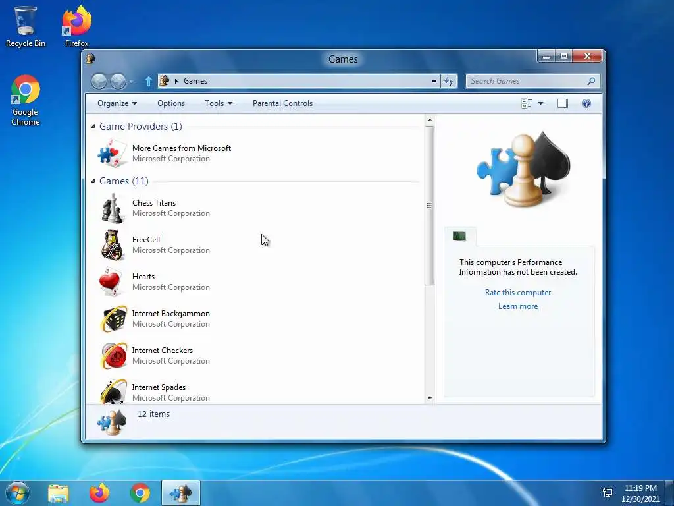Click 12 items status text

[x=153, y=414]
